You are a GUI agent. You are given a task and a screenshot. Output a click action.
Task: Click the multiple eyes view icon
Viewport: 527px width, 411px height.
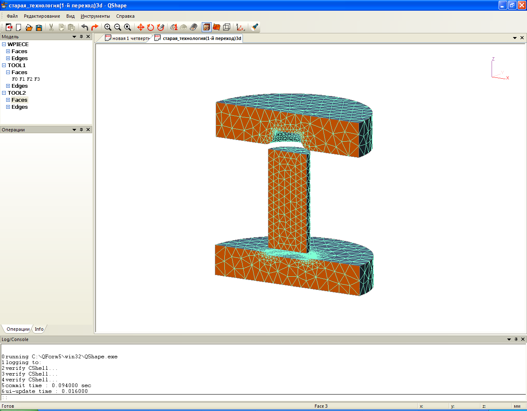[194, 27]
